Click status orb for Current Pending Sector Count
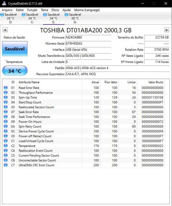This screenshot has height=206, width=172. pos(6,155)
